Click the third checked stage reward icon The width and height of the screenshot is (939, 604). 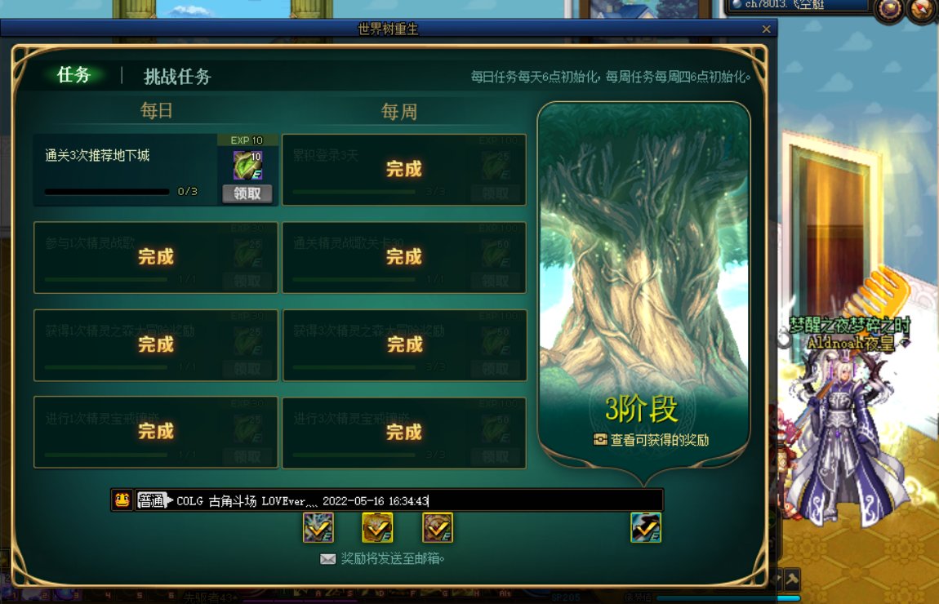[438, 528]
